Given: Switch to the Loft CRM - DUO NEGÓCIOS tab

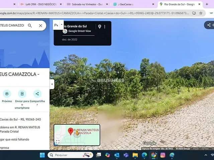Looking at the screenshot, I should point(40,4).
